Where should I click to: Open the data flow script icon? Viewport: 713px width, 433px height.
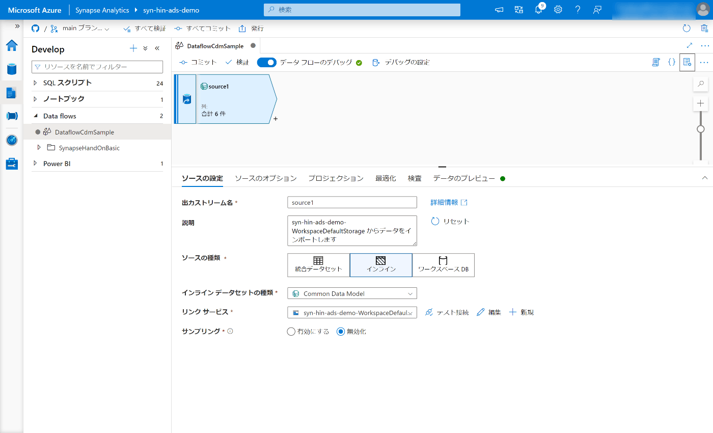(656, 62)
